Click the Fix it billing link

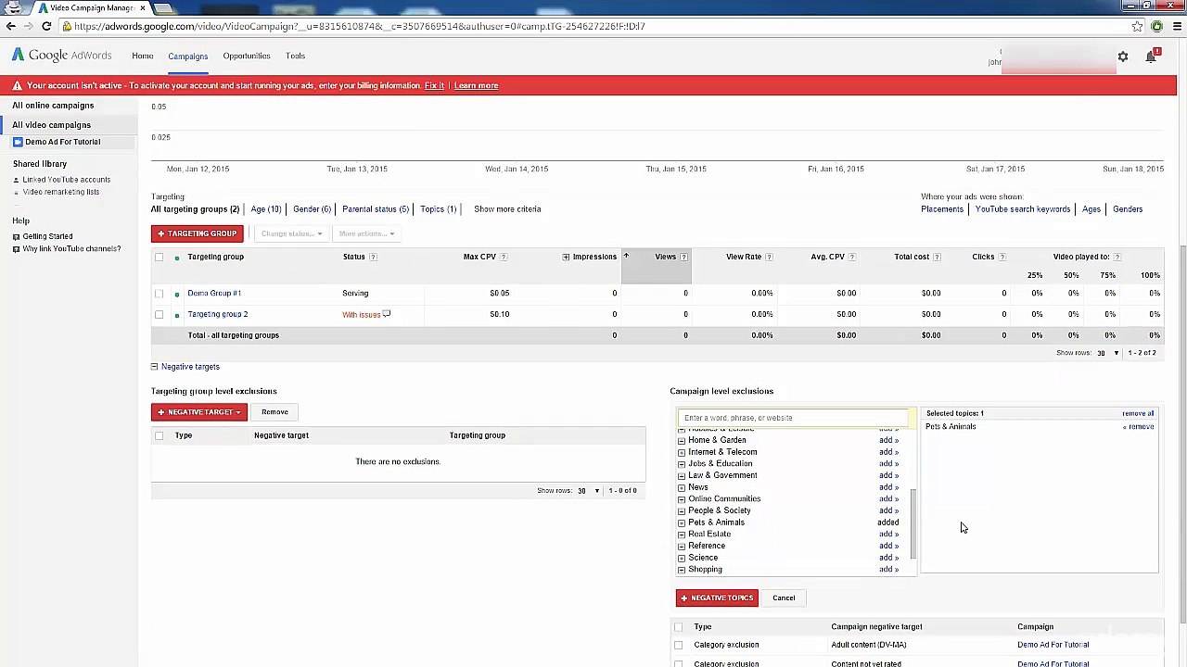point(434,85)
